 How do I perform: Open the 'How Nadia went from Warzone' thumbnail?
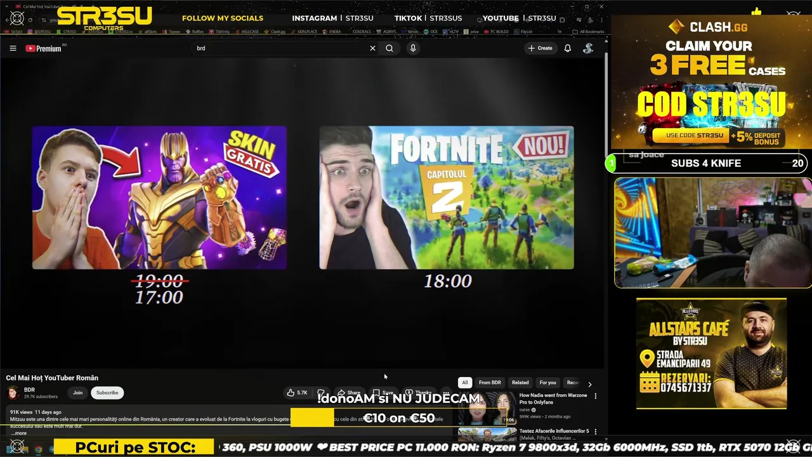[x=487, y=409]
